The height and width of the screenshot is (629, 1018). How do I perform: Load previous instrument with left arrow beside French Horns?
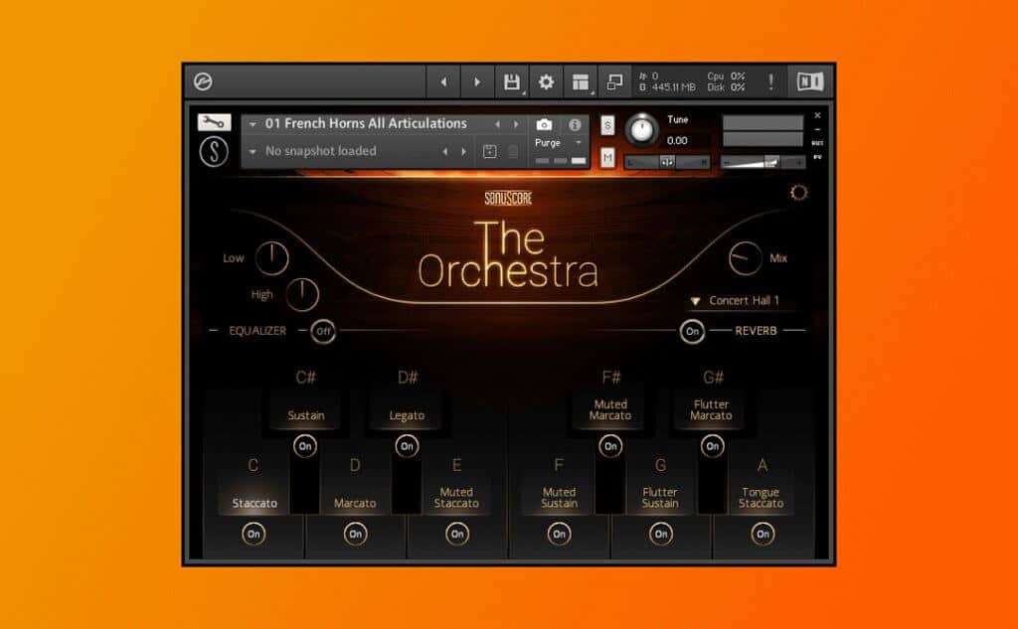pos(498,124)
